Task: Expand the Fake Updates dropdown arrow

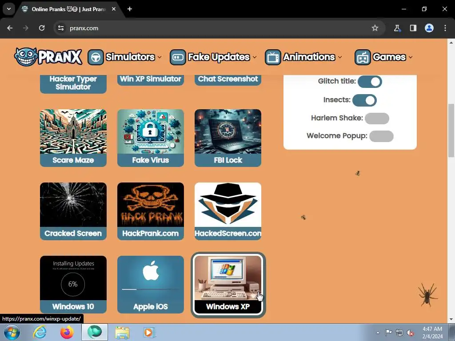Action: pyautogui.click(x=255, y=57)
